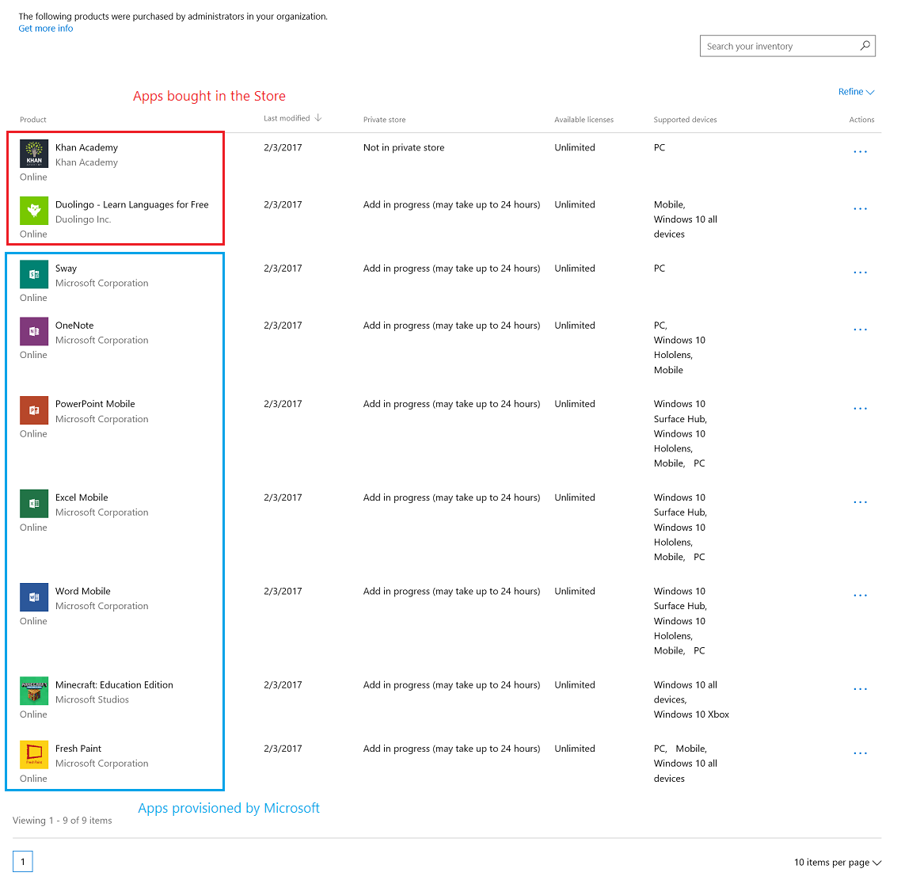This screenshot has height=884, width=901.
Task: Select the OneNote purple icon
Action: (34, 332)
